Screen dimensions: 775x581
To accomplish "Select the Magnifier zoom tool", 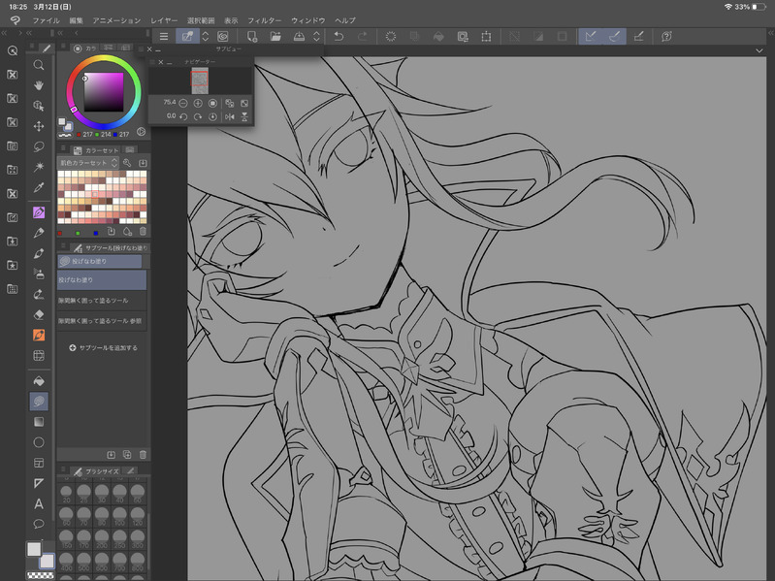I will click(39, 64).
